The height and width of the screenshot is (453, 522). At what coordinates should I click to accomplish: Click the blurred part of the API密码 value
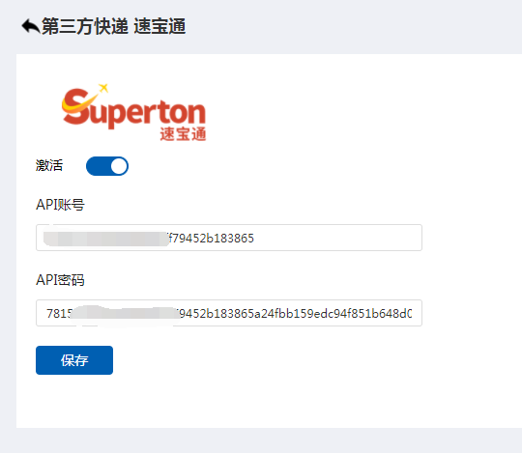click(x=126, y=313)
